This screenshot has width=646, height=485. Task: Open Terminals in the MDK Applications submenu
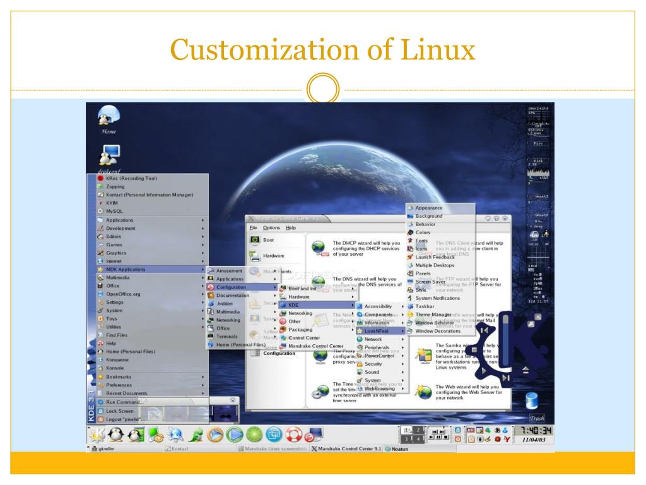[242, 337]
